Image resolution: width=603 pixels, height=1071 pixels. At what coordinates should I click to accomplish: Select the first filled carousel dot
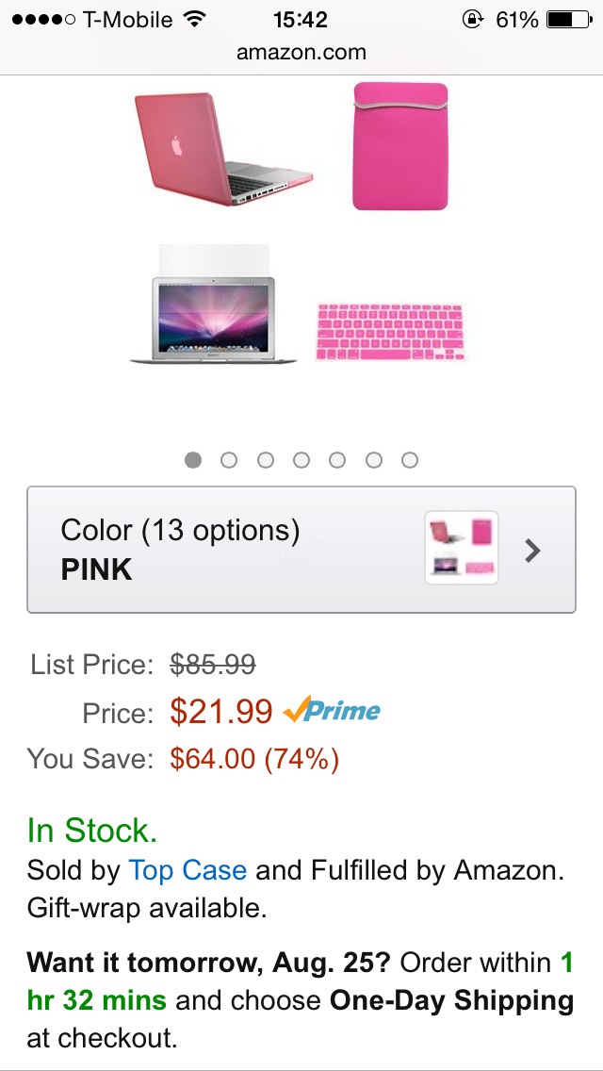193,460
